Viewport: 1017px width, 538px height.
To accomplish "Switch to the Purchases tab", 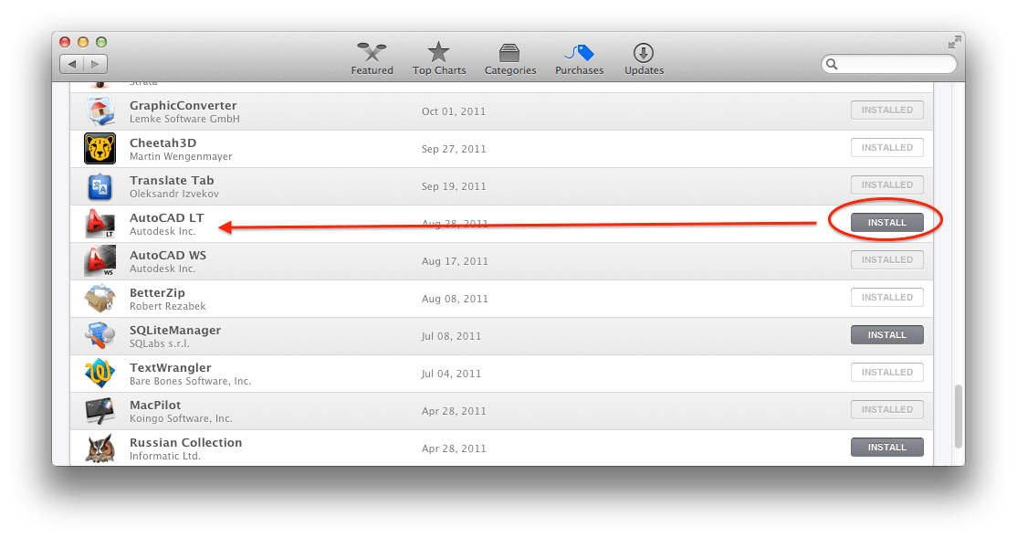I will [x=579, y=58].
